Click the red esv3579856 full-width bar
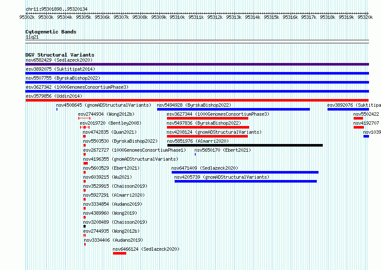This screenshot has width=381, height=270. tap(197, 100)
